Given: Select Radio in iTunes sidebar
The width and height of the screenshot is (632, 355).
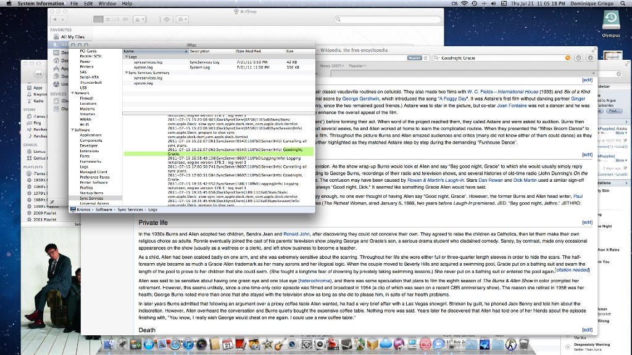Looking at the screenshot, I should coord(39,101).
